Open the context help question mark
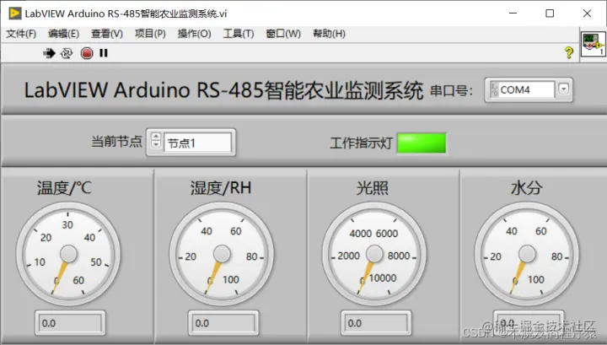 569,52
